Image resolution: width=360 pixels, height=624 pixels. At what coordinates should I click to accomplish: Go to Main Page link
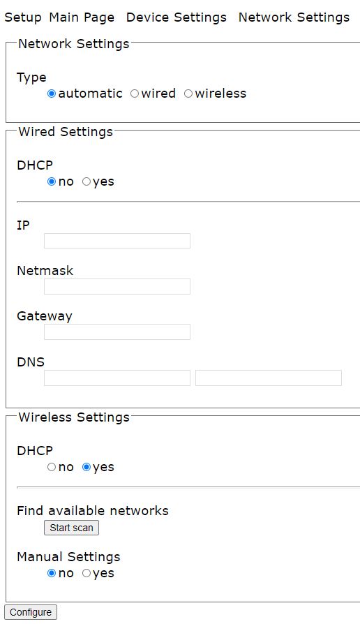(x=82, y=17)
